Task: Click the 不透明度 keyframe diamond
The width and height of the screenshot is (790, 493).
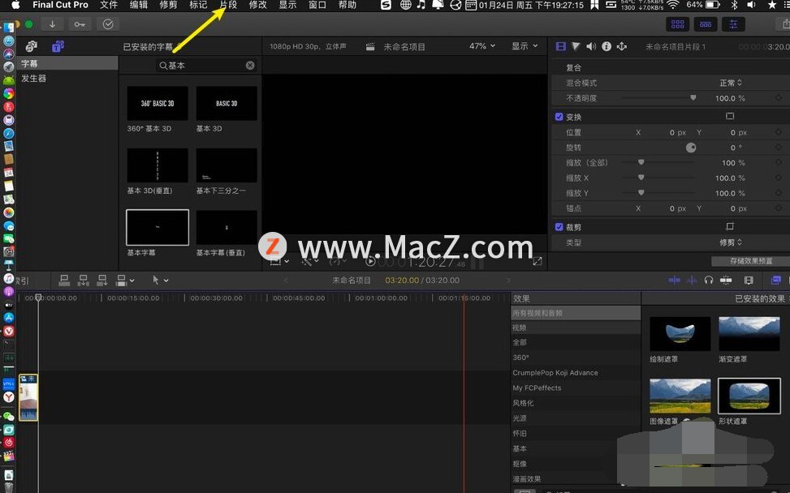Action: (779, 98)
